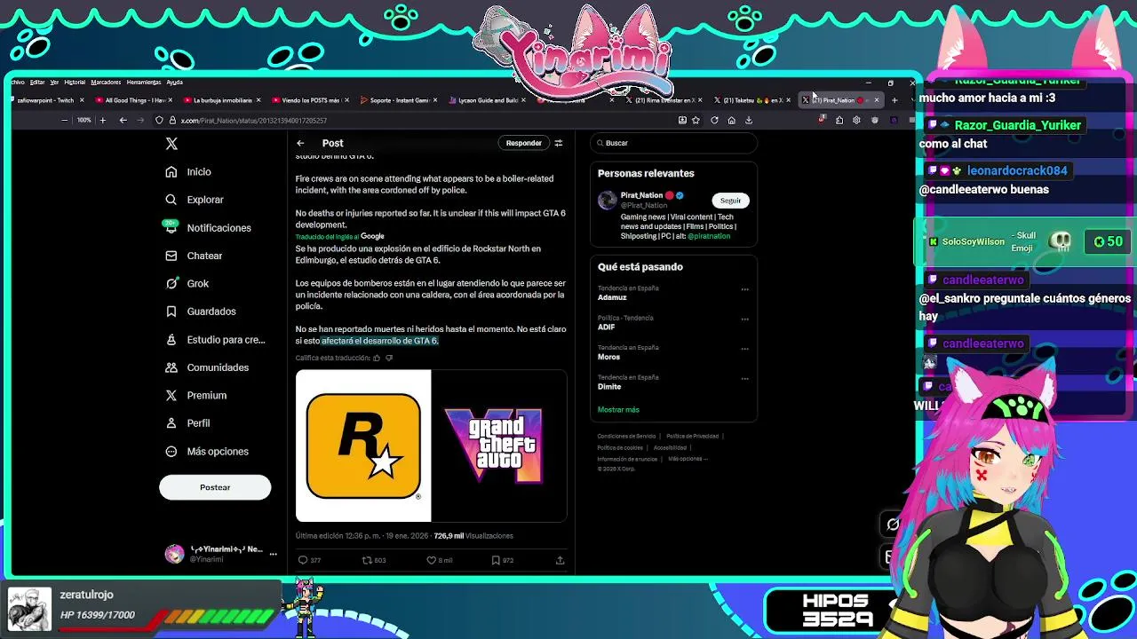Go to browser home page
The image size is (1137, 639).
click(x=731, y=121)
